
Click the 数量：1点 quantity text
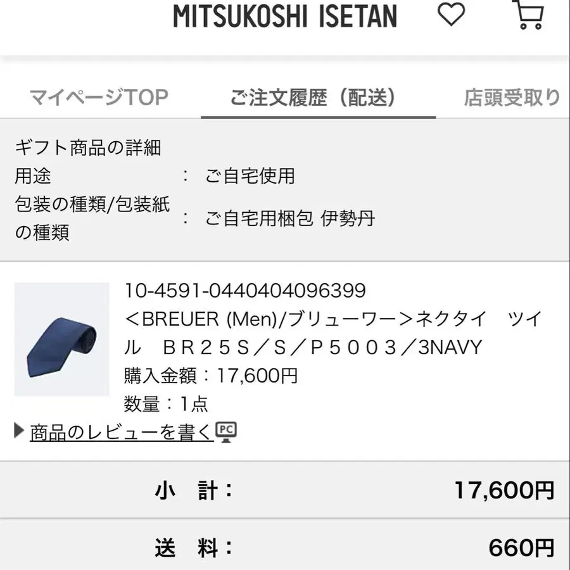pos(166,403)
